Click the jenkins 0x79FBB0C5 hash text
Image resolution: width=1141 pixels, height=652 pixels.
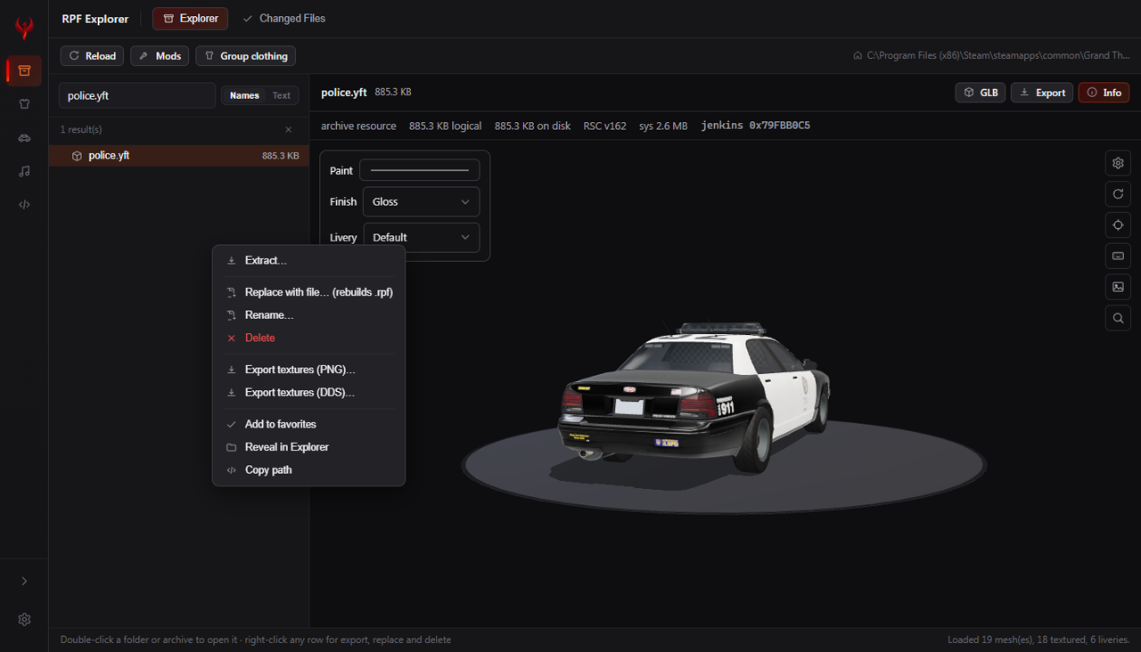click(x=756, y=126)
